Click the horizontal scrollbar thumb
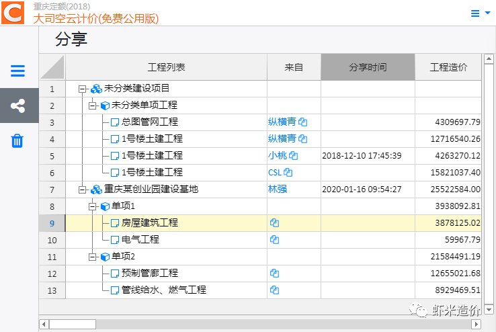 tap(73, 324)
